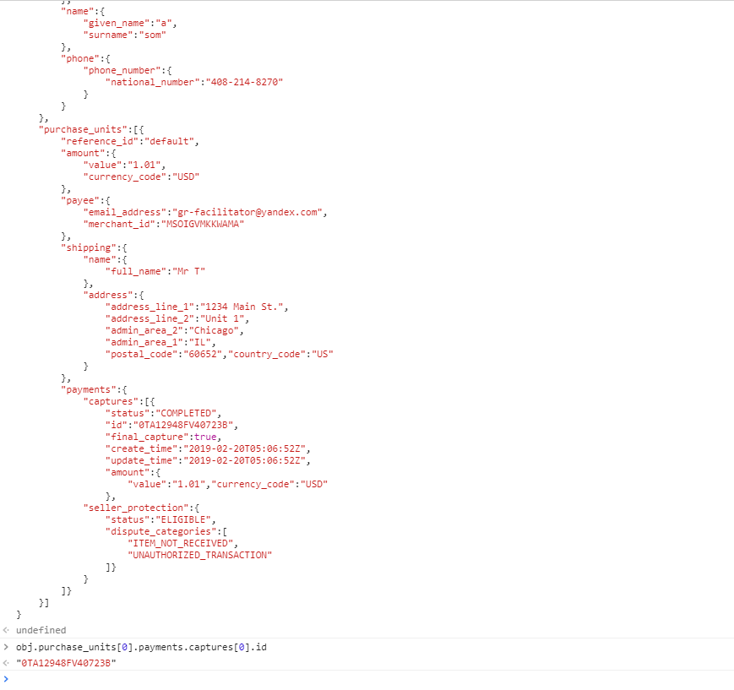Click the address_line_2 "Unit 1" line

tap(177, 318)
